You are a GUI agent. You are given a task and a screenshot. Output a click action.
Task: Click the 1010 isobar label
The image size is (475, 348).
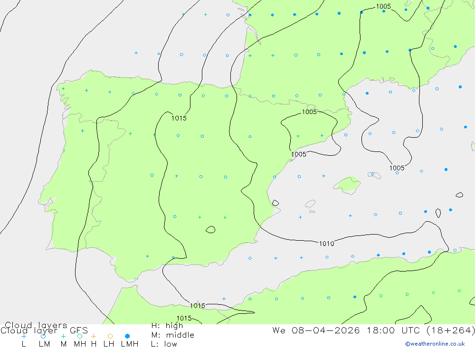click(327, 244)
